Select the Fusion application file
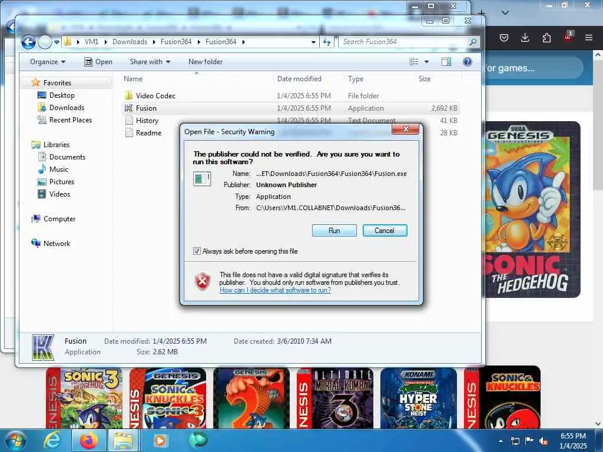Image resolution: width=603 pixels, height=452 pixels. point(291,108)
